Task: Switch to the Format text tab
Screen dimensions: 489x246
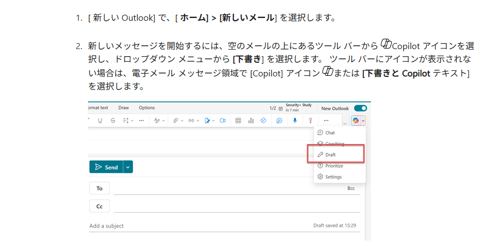Action: point(98,108)
